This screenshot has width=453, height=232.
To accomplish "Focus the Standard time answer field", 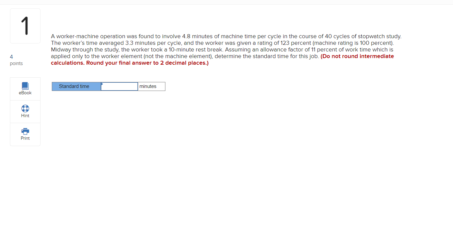I will point(120,86).
